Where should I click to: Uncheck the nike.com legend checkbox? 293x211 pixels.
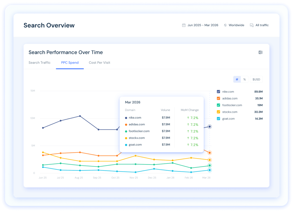(218, 91)
